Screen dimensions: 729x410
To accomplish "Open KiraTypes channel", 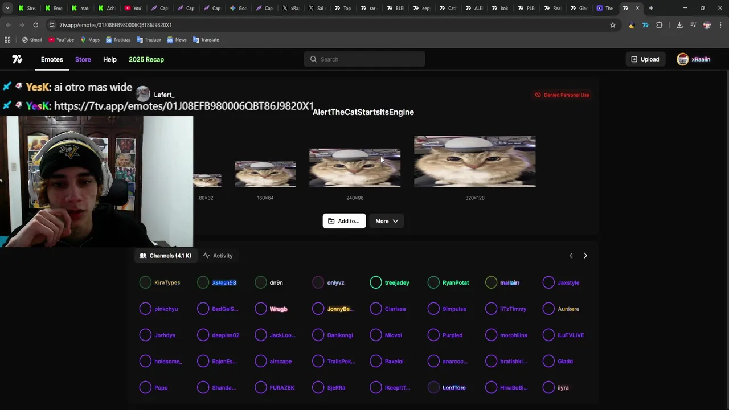I will tap(160, 282).
